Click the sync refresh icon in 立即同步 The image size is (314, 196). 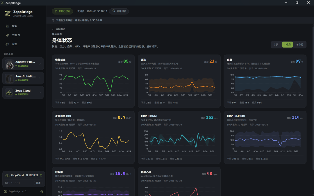click(x=114, y=11)
